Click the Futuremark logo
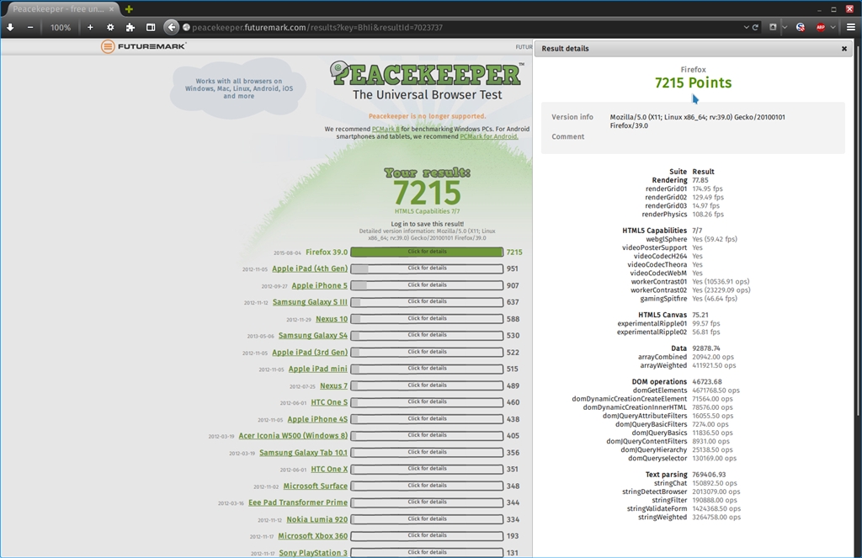This screenshot has height=558, width=862. pos(143,46)
